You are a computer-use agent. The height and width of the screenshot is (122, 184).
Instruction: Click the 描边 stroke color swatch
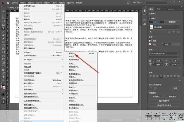click(x=150, y=44)
